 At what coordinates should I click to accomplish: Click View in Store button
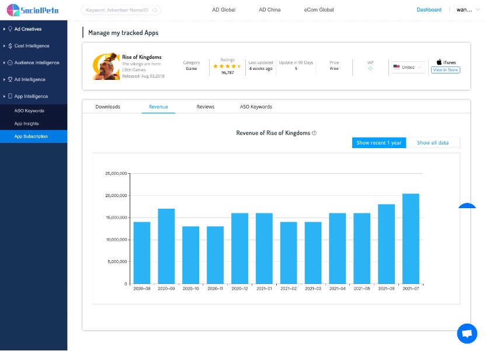tap(445, 70)
